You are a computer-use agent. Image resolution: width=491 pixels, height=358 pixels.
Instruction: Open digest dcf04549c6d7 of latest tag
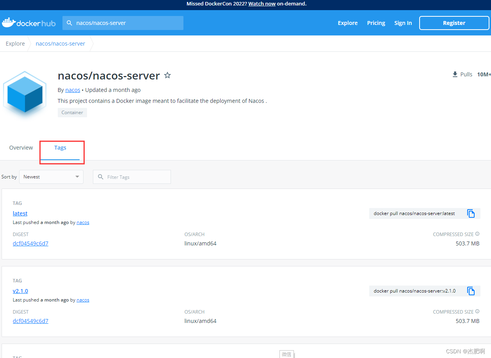click(x=30, y=243)
